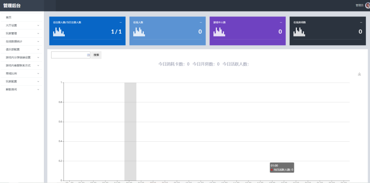
Task: Open the 游戏内分享链接设置 sidebar menu
Action: [x=21, y=57]
